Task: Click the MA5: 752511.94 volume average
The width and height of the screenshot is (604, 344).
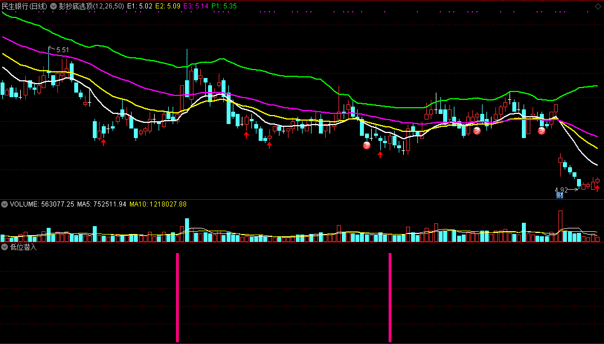Action: [102, 204]
